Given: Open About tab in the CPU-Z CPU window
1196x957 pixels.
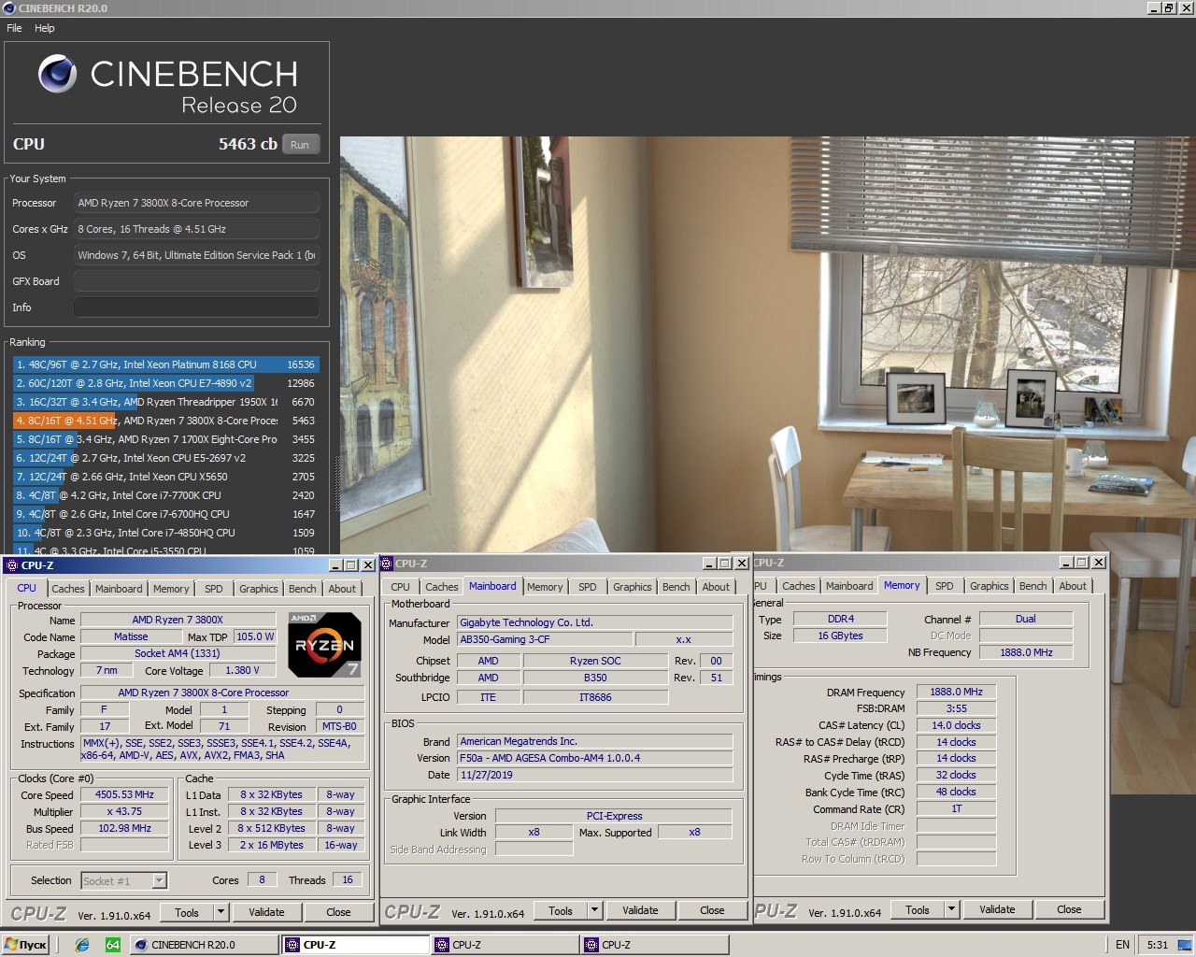Looking at the screenshot, I should point(342,589).
